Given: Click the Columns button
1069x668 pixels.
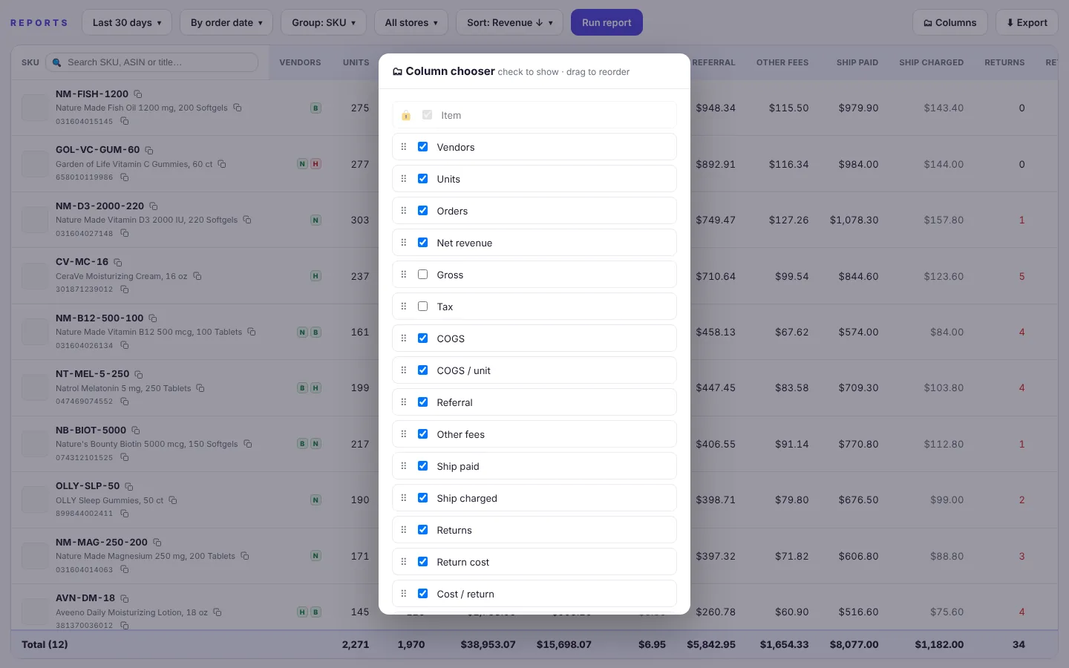Looking at the screenshot, I should (950, 22).
